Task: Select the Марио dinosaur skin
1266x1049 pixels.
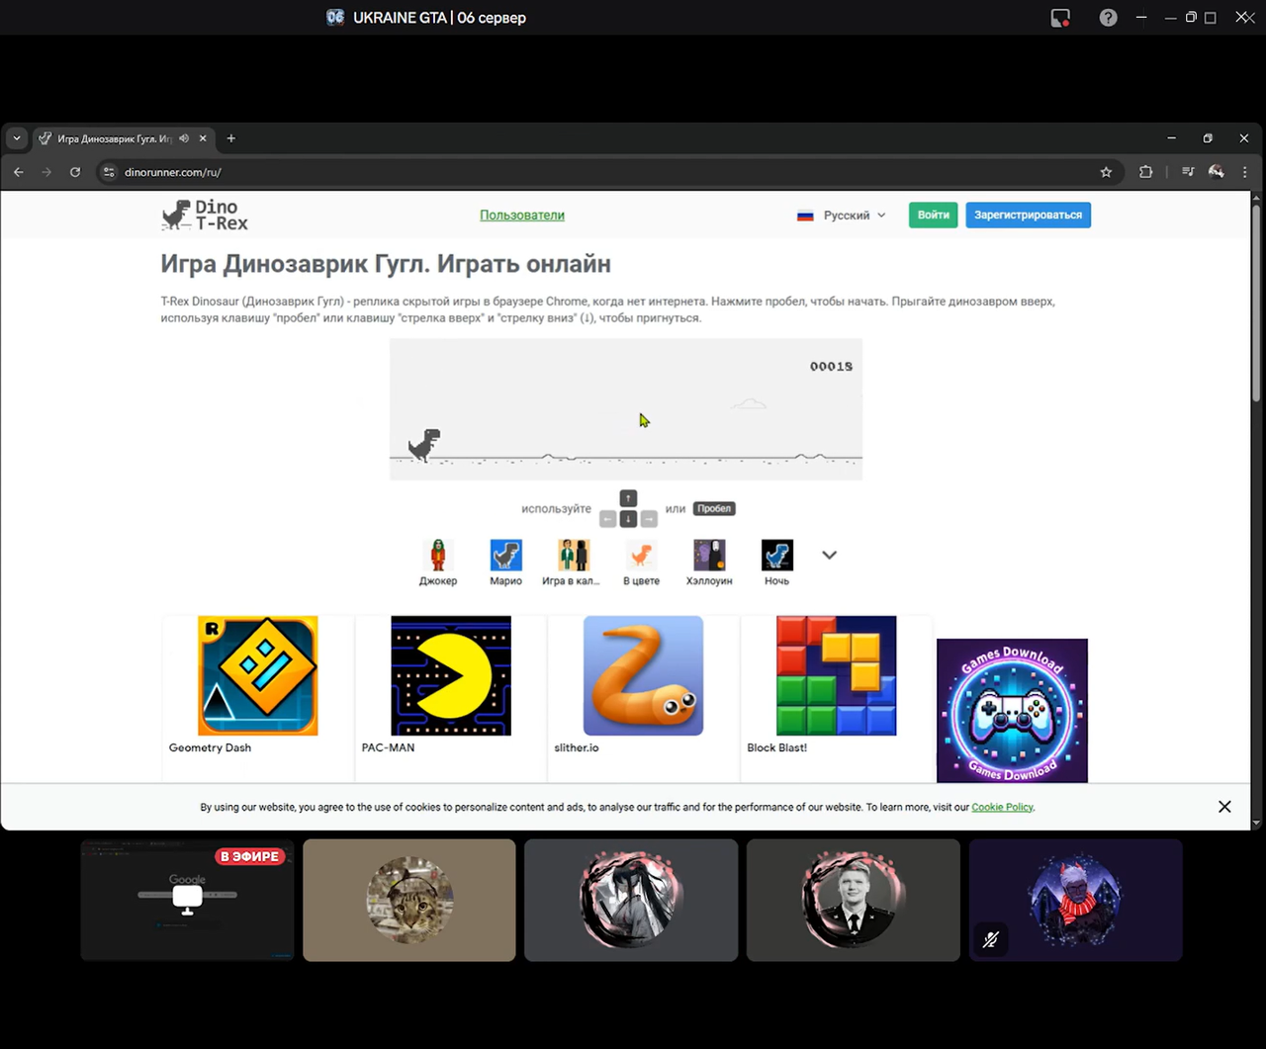Action: 506,556
